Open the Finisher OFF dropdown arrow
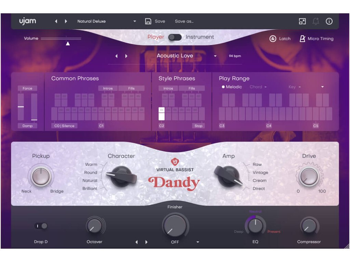 (198, 242)
